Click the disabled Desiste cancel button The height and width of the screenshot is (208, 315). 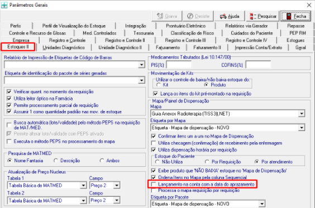(x=198, y=16)
